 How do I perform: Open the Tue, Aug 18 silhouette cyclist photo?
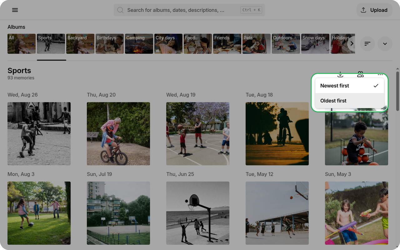277,134
